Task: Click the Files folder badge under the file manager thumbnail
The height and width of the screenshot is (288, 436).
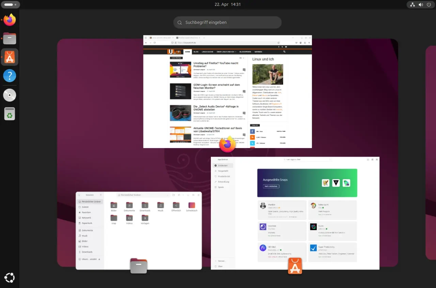Action: 139,266
